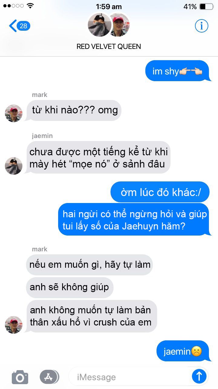
Task: Open the camera icon
Action: pyautogui.click(x=20, y=377)
